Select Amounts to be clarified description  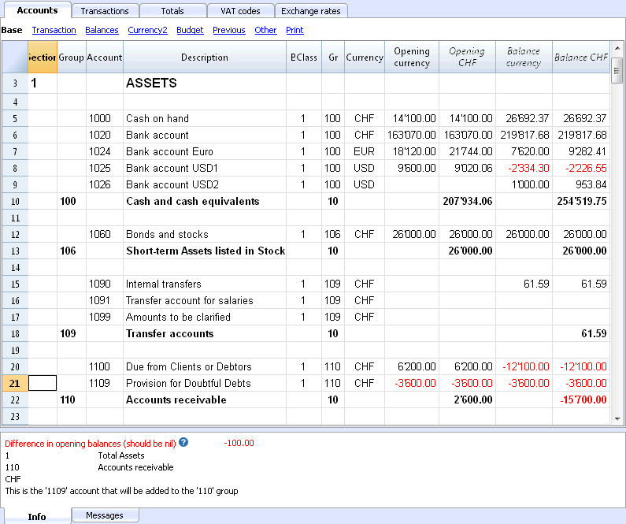pos(205,317)
